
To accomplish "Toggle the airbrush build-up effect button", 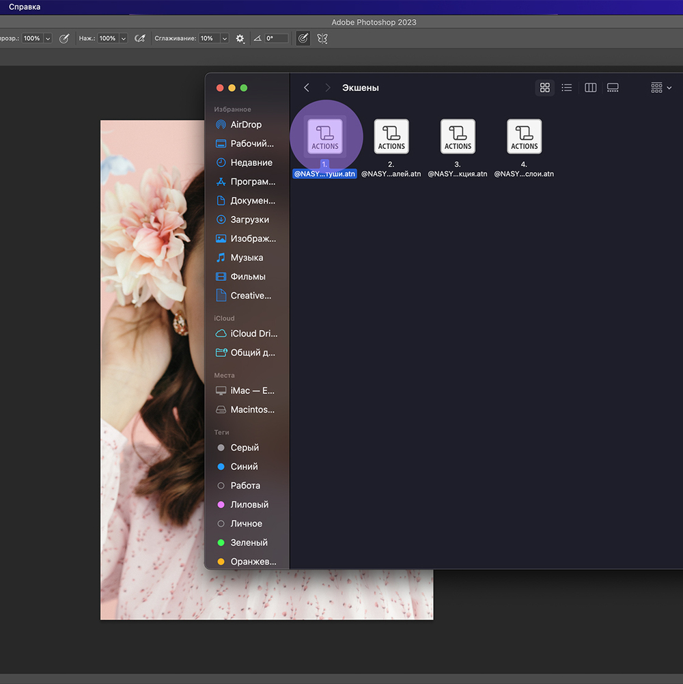I will (x=140, y=39).
